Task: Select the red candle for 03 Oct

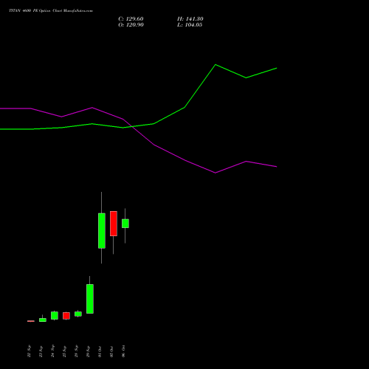Action: [x=114, y=224]
